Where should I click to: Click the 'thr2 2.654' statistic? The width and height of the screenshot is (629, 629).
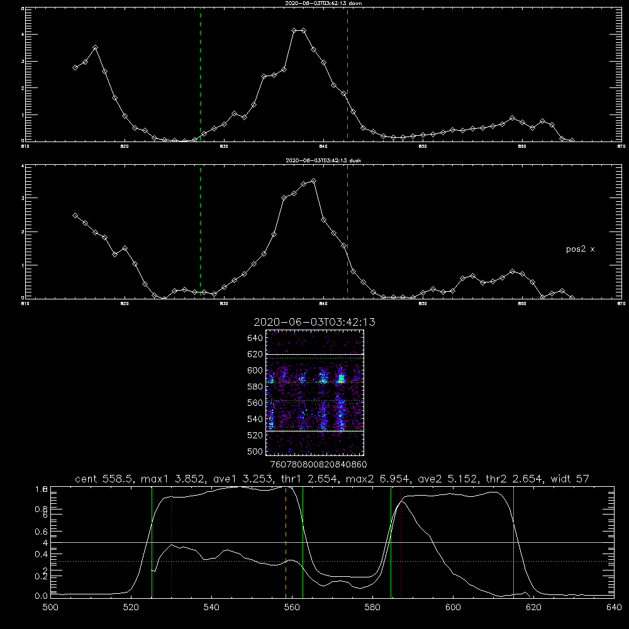pyautogui.click(x=515, y=479)
